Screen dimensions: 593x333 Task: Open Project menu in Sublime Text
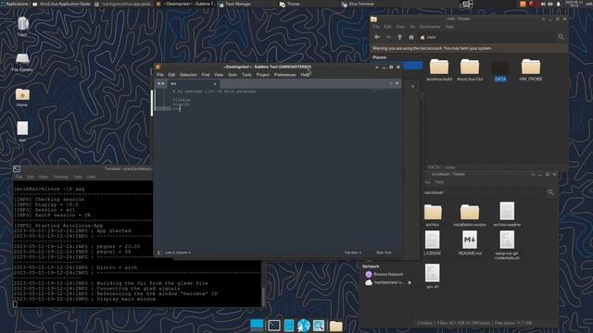coord(263,75)
